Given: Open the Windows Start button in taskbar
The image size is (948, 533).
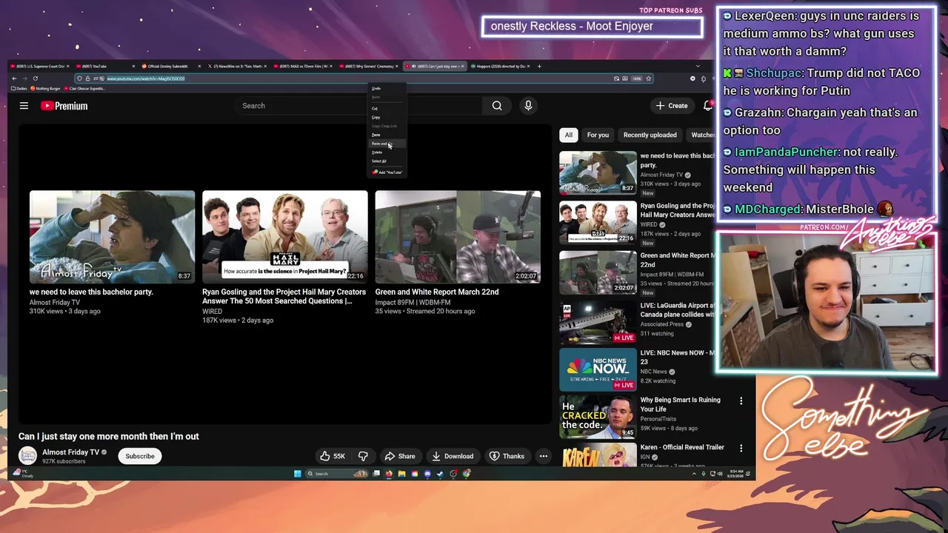Looking at the screenshot, I should [298, 474].
